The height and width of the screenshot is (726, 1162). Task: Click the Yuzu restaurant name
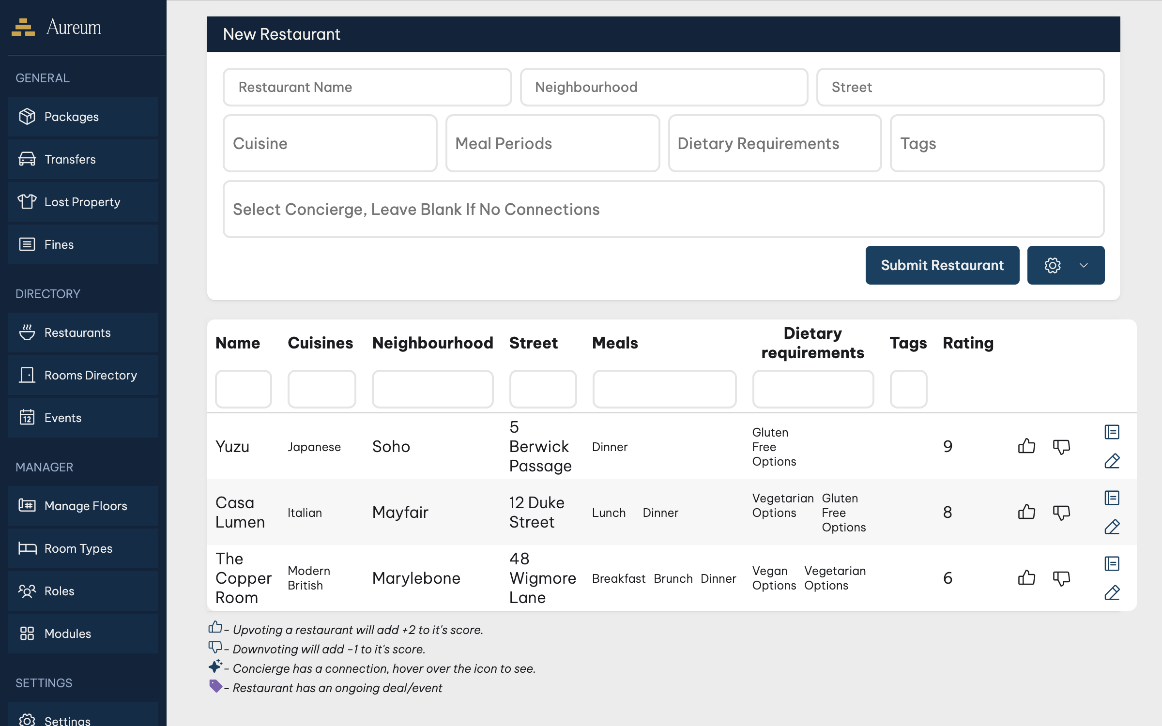click(x=232, y=446)
